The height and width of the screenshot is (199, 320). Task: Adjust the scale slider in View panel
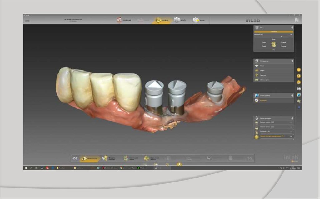coord(281,36)
